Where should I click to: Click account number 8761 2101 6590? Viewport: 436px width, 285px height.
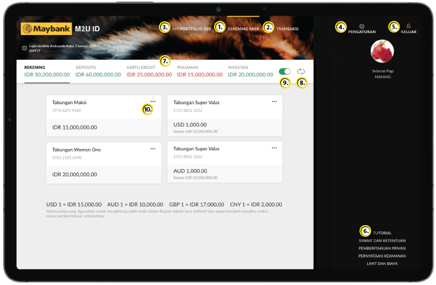pyautogui.click(x=67, y=157)
